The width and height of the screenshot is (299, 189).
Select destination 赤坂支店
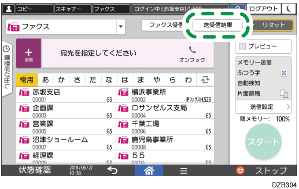click(x=66, y=95)
